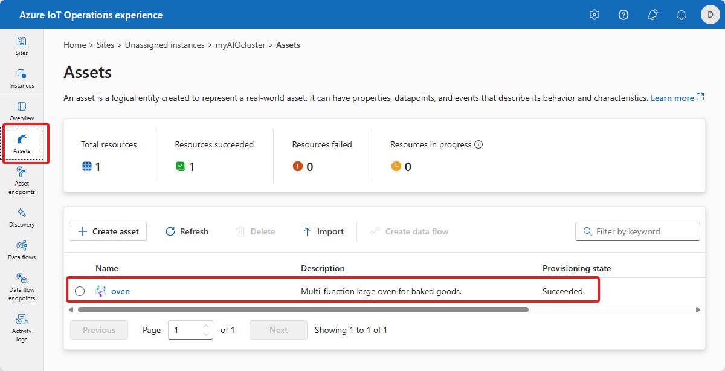Open Activity logs in the sidebar
Viewport: 725px width, 371px height.
[22, 328]
